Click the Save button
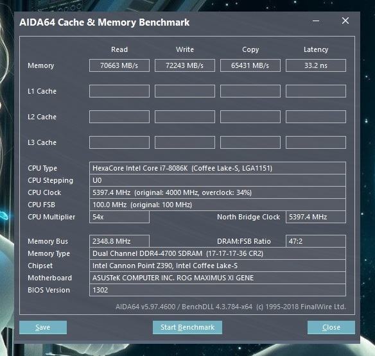375x356 pixels. coord(43,327)
